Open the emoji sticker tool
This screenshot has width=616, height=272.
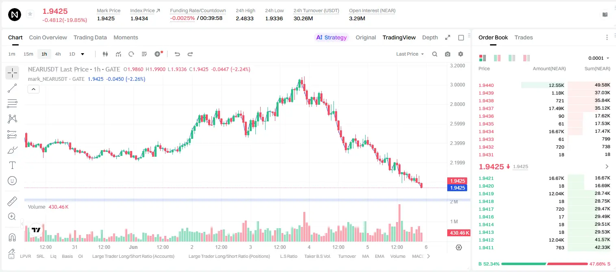(12, 181)
